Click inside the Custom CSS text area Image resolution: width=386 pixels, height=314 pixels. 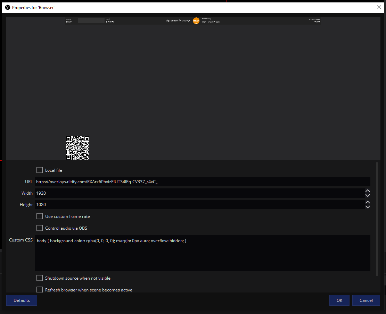coord(202,253)
